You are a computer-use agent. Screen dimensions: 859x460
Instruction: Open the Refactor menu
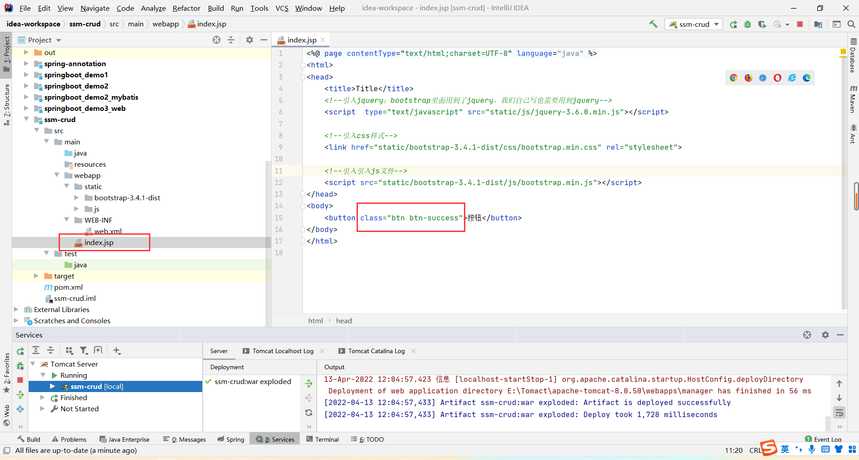coord(186,8)
